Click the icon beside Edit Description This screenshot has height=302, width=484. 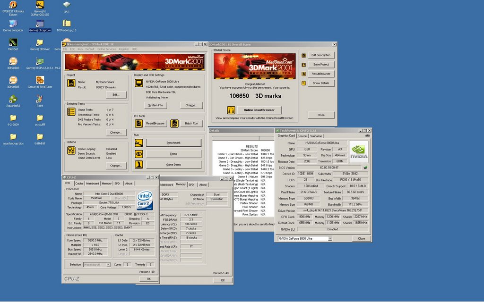point(304,56)
